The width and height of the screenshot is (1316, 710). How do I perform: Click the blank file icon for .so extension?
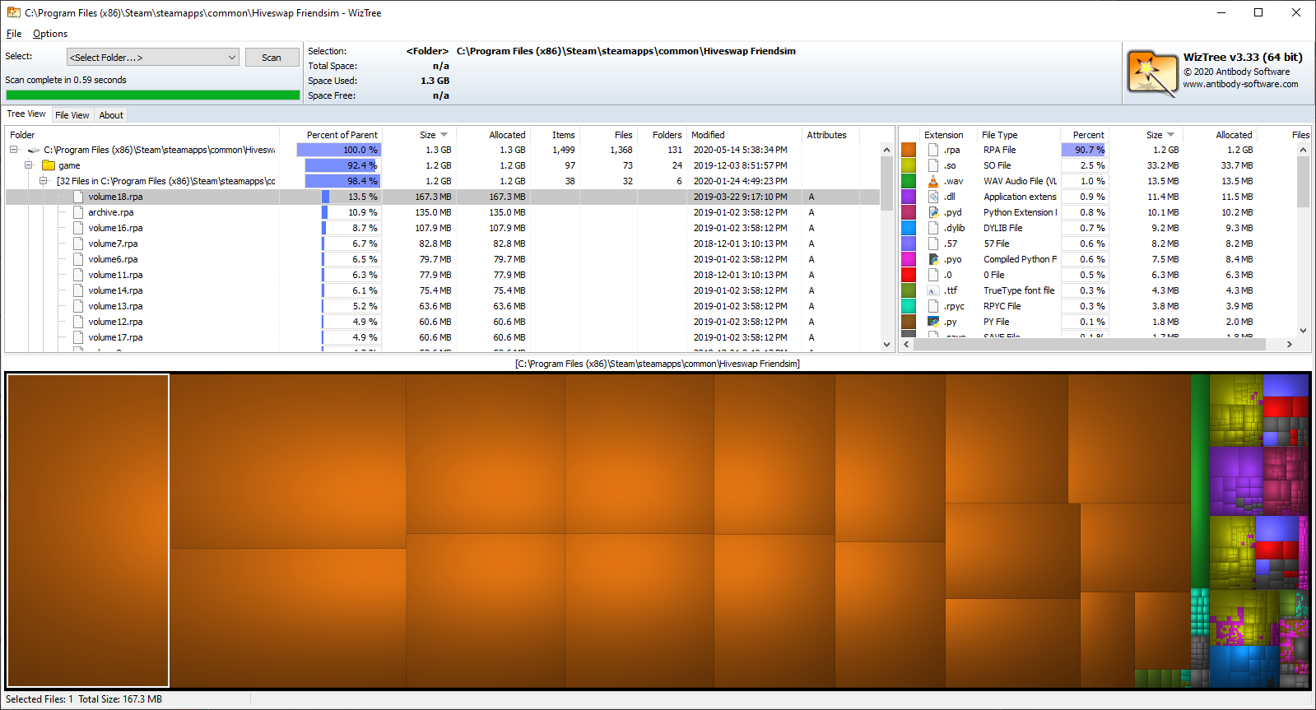click(933, 165)
